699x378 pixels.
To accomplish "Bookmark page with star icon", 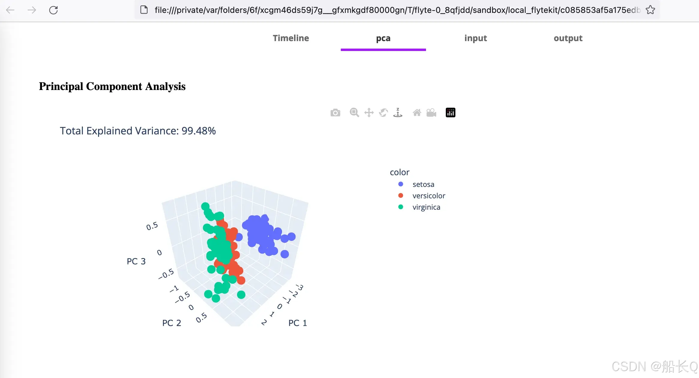I will [650, 10].
